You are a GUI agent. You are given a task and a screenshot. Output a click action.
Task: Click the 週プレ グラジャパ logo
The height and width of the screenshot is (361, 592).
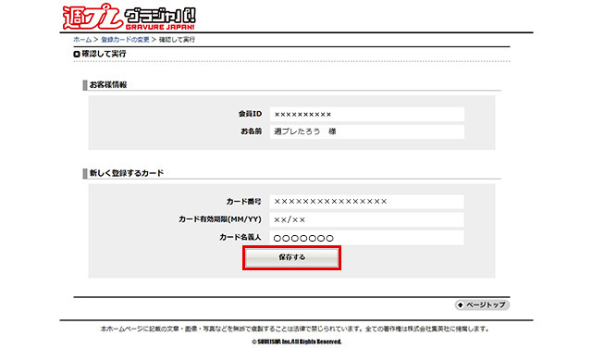(x=129, y=18)
